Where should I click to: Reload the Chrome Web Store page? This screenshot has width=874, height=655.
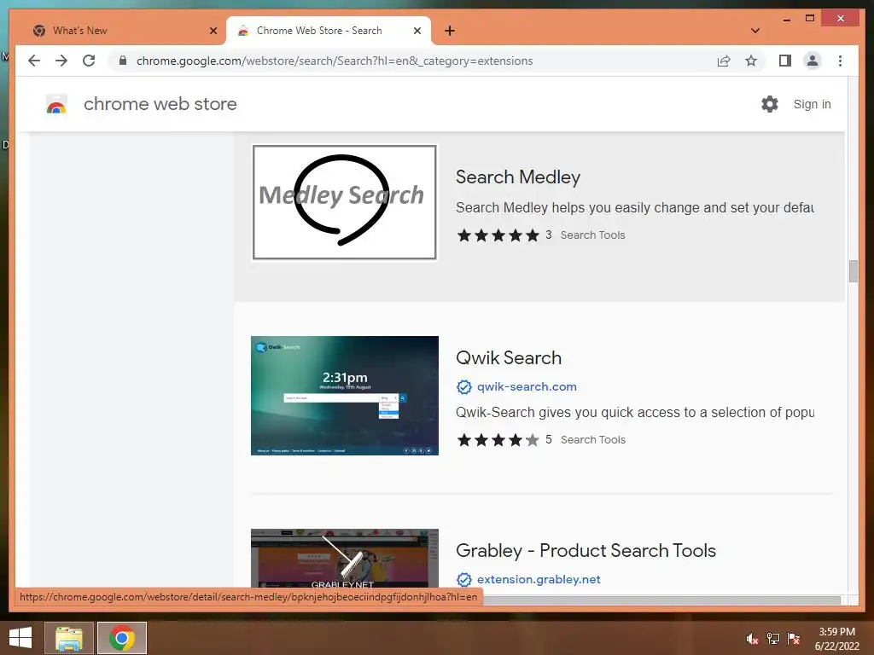tap(89, 61)
